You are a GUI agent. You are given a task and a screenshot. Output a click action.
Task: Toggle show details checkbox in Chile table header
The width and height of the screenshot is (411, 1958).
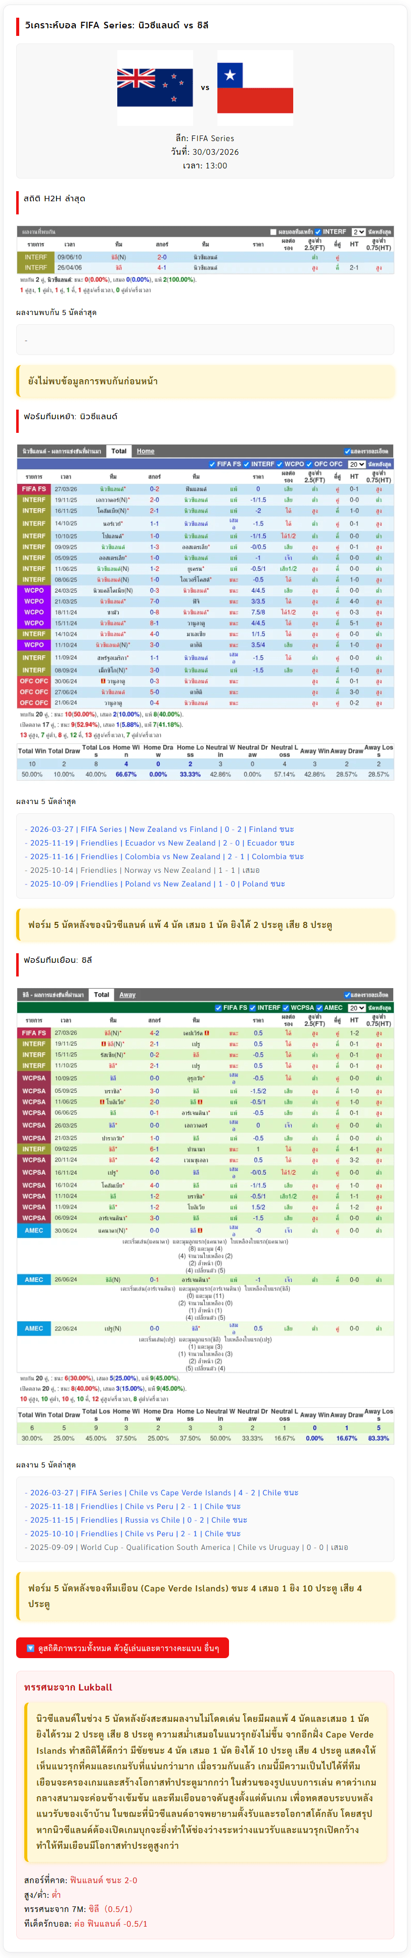347,995
